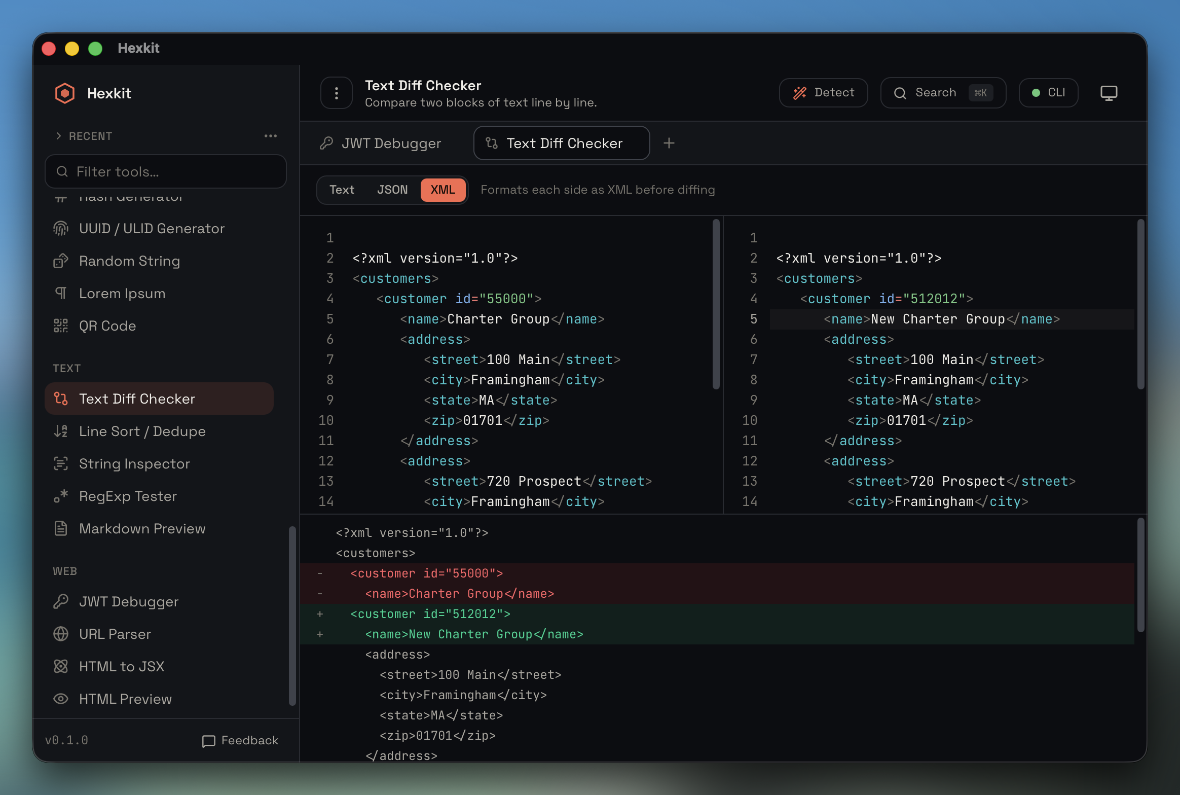This screenshot has width=1180, height=795.
Task: Click the RegExp Tester asterisk icon
Action: (61, 496)
